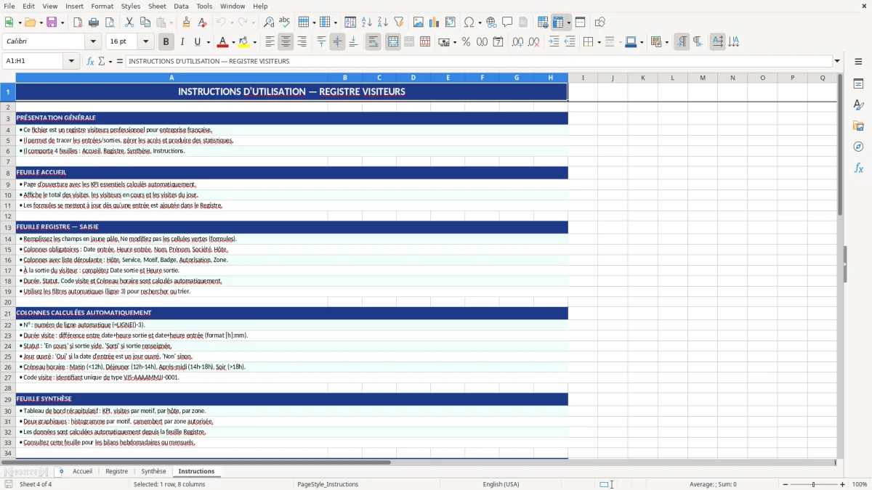The image size is (872, 490).
Task: Click the Print icon
Action: click(94, 23)
